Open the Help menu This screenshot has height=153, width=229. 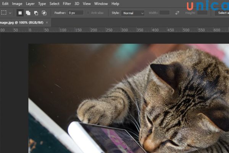point(115,3)
